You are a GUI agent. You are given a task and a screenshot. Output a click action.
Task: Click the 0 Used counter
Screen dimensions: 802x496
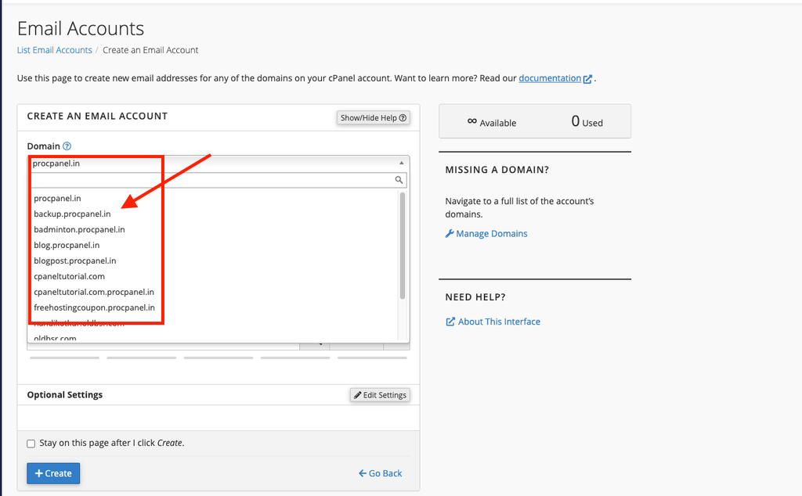click(587, 121)
